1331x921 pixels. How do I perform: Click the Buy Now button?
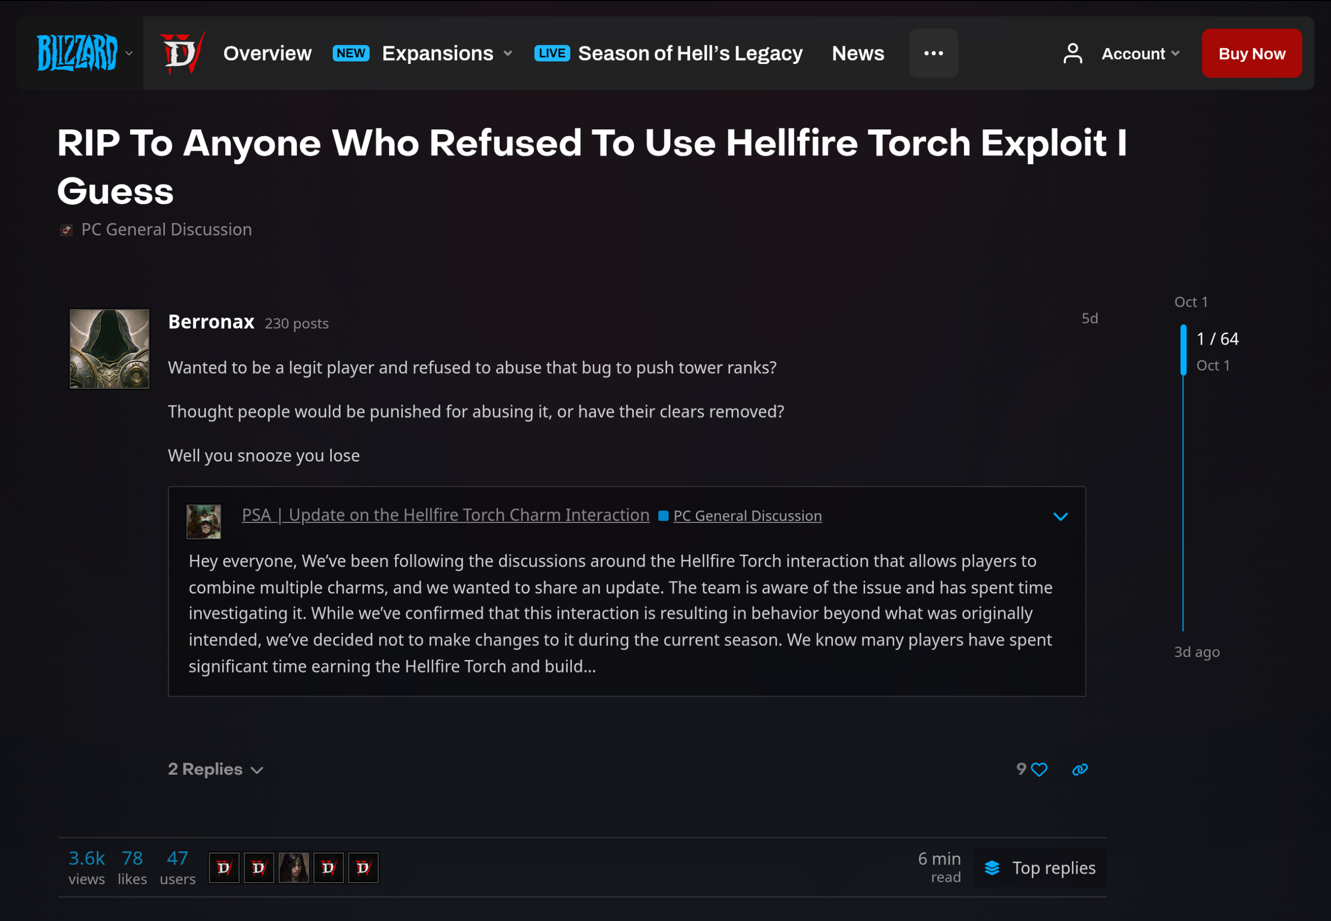(x=1251, y=53)
